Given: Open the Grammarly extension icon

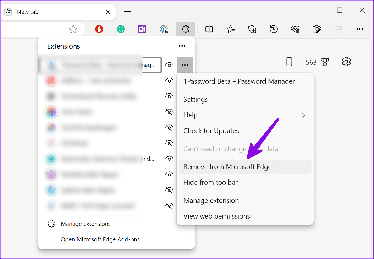Looking at the screenshot, I should [x=121, y=29].
